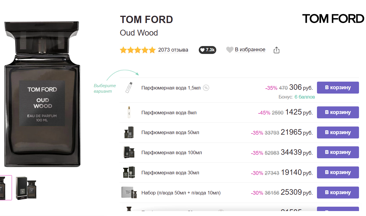Click the five-star rating
This screenshot has height=216, width=366.
coord(138,50)
